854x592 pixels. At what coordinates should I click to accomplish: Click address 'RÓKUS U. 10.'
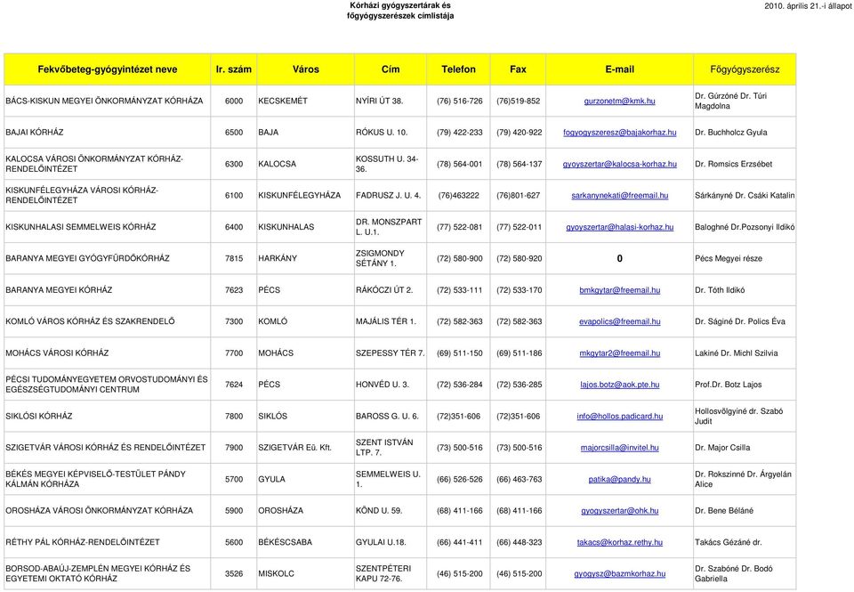coord(382,133)
